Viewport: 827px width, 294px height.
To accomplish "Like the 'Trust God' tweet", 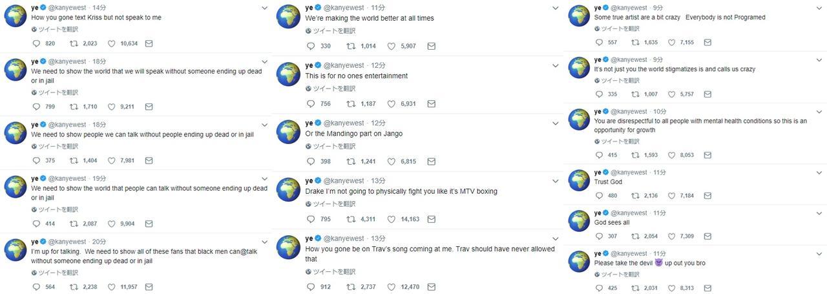I will point(672,196).
